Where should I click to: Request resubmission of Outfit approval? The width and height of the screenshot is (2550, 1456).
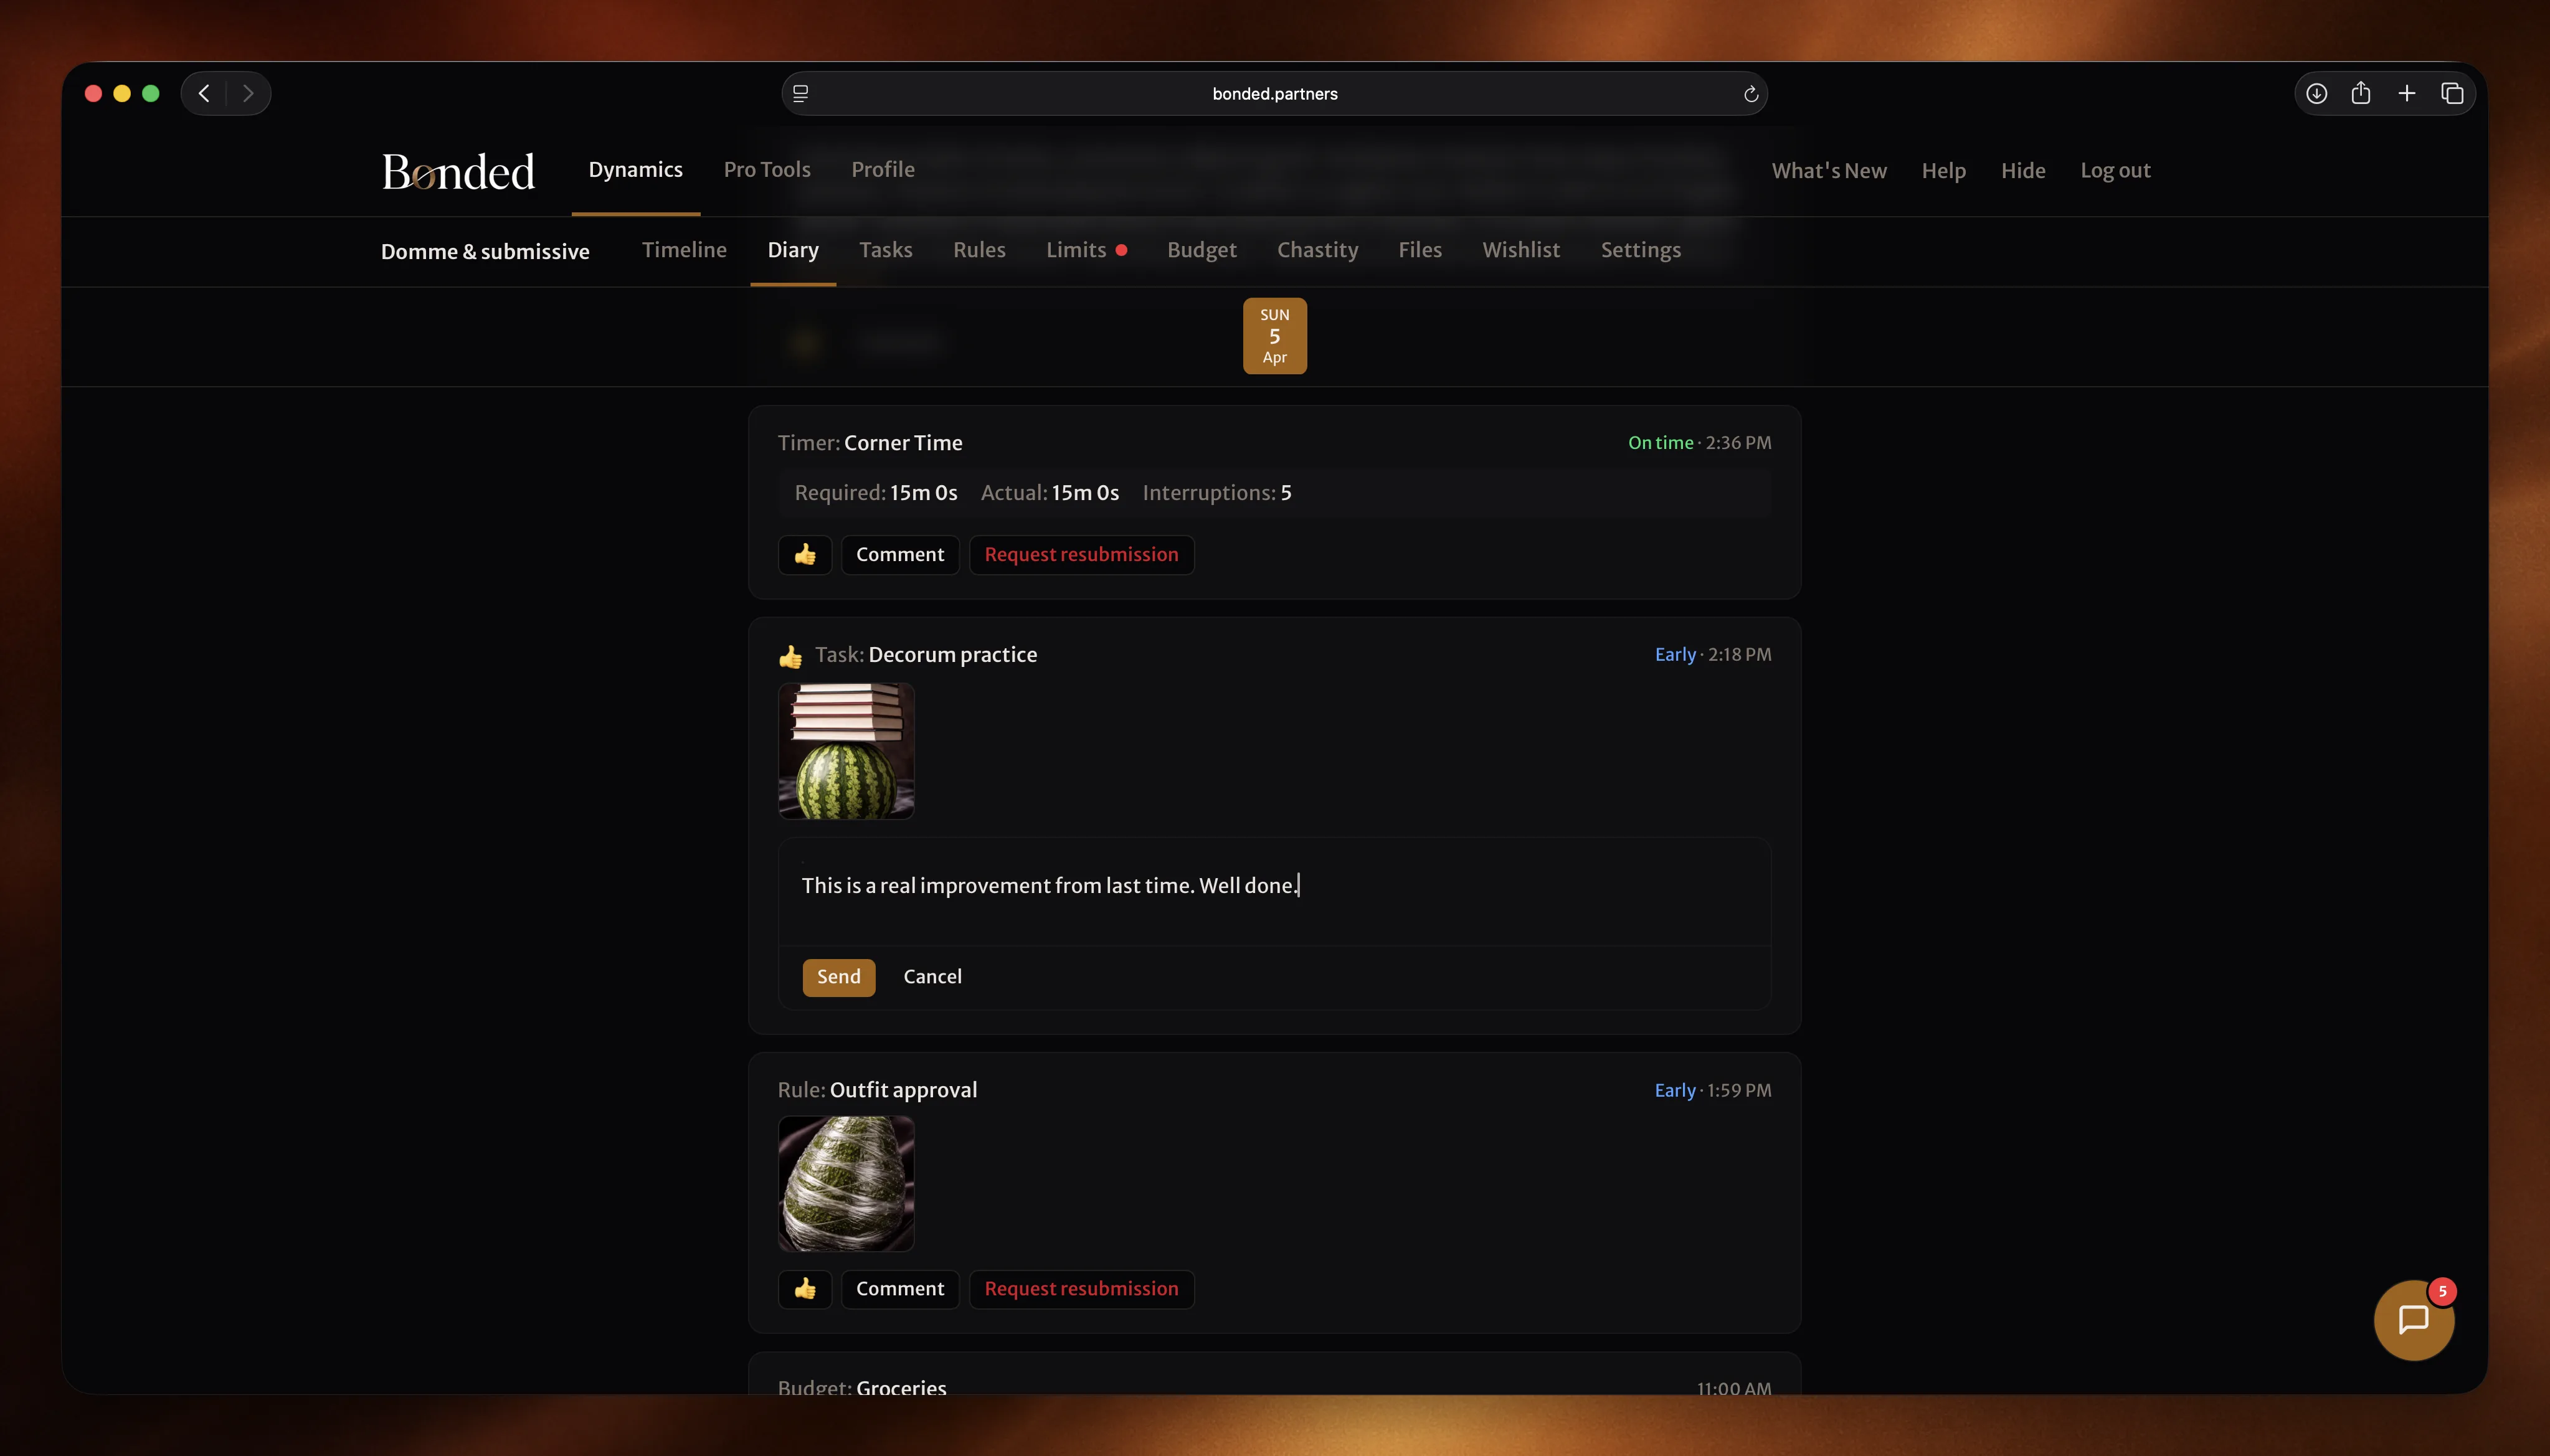[1081, 1288]
